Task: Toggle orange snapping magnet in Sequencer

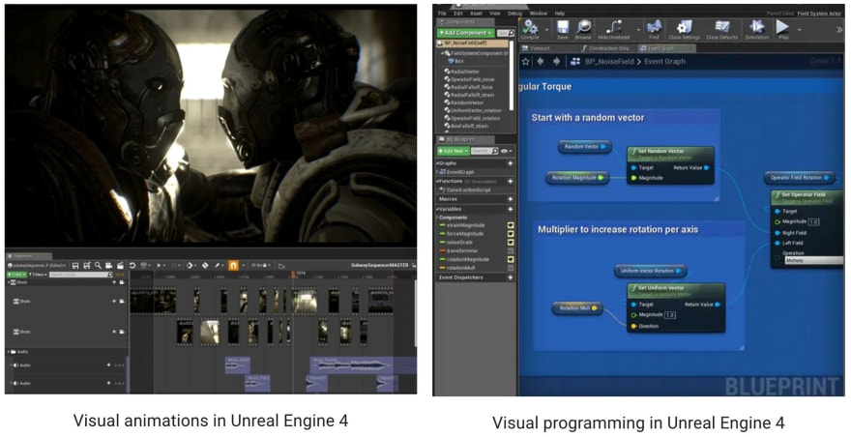Action: coord(233,266)
